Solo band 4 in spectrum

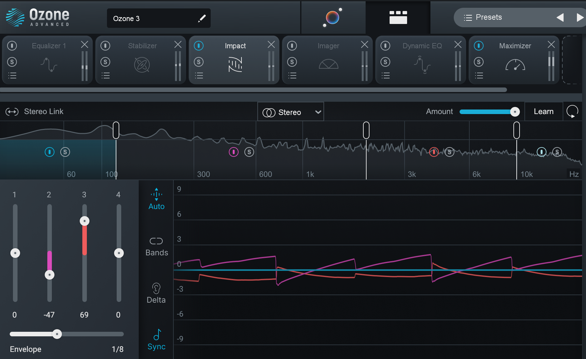point(557,152)
